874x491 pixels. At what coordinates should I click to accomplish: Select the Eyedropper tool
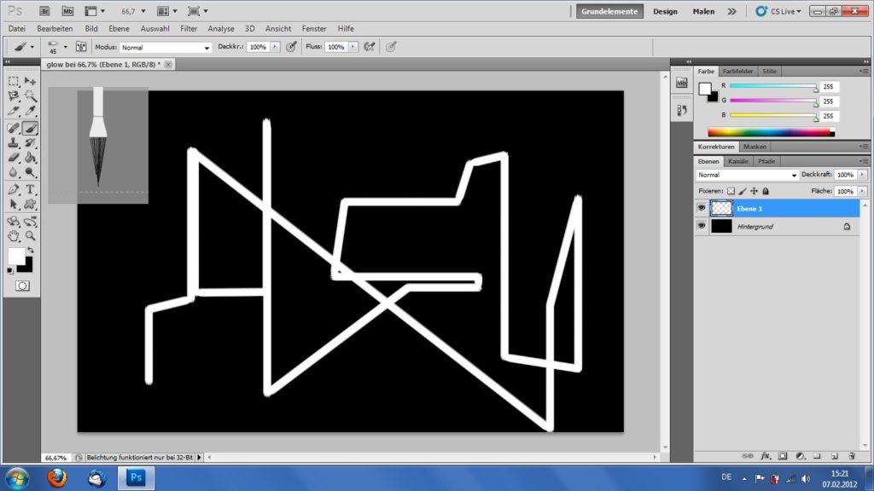[30, 111]
